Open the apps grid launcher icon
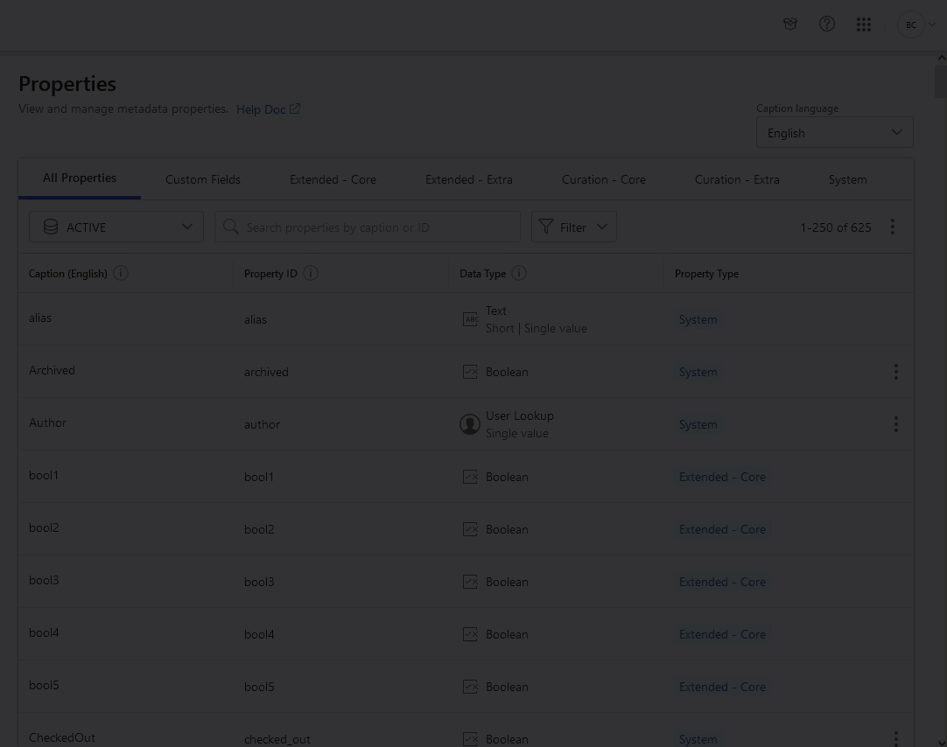The width and height of the screenshot is (947, 747). 864,24
